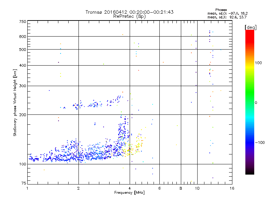The image size is (273, 205).
Task: Click the y-axis tick label '600'
Action: point(23,37)
